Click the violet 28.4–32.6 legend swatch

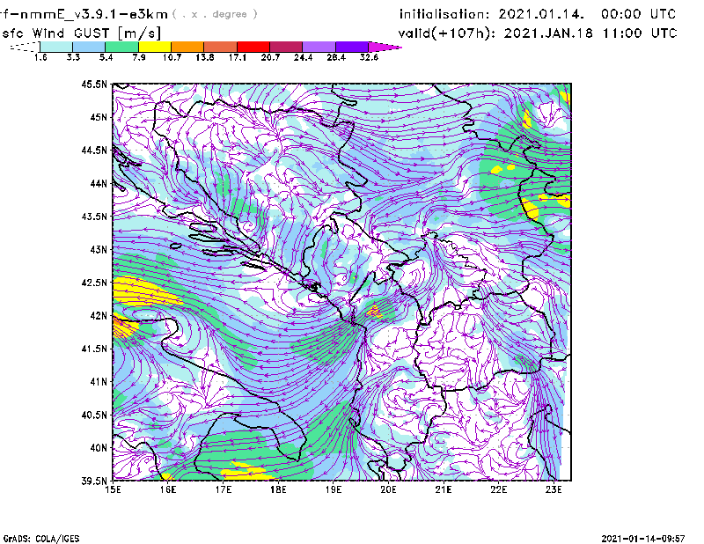coord(352,47)
